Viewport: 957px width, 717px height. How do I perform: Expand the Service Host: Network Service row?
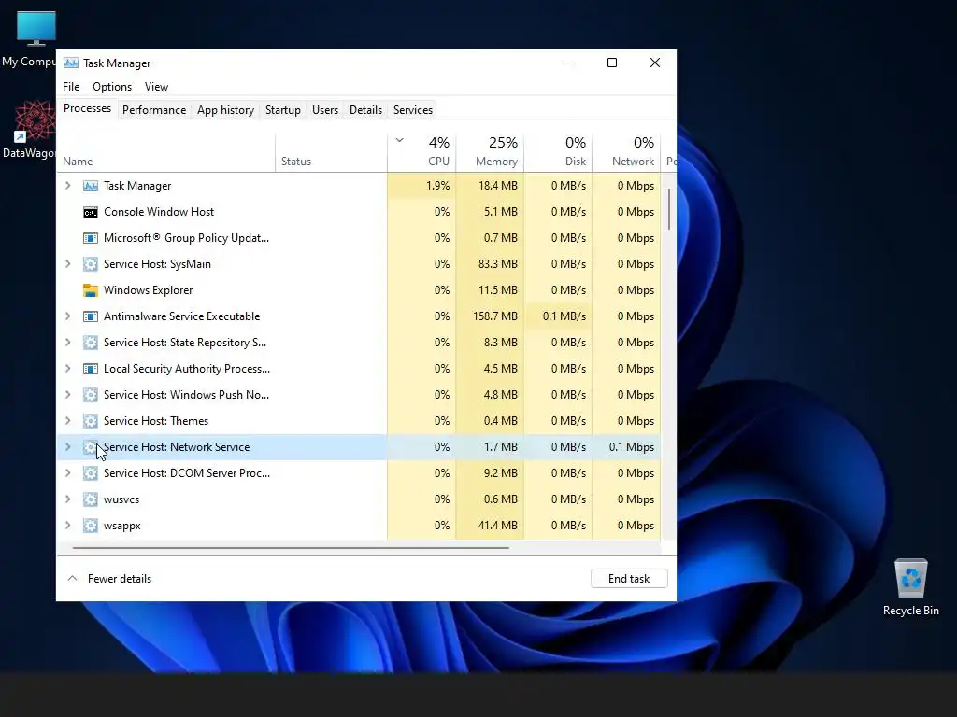tap(67, 447)
